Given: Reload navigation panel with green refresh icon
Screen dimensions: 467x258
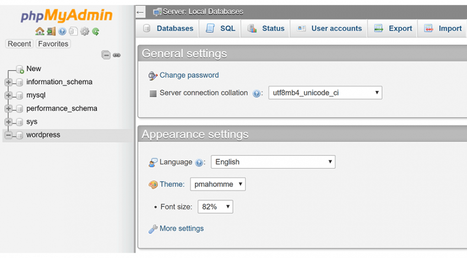Looking at the screenshot, I should 95,32.
